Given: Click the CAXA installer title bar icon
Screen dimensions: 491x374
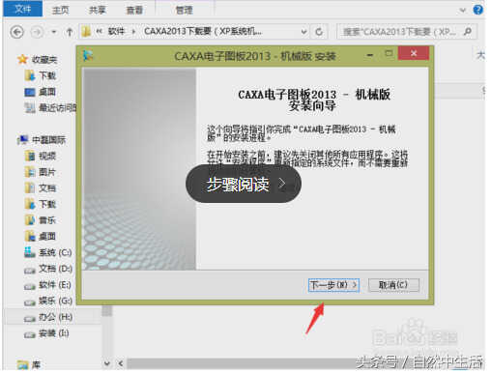Looking at the screenshot, I should (88, 56).
